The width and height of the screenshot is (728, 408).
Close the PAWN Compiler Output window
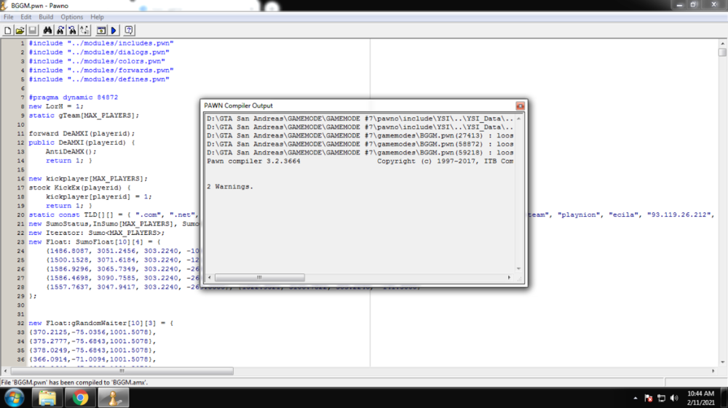click(x=520, y=106)
